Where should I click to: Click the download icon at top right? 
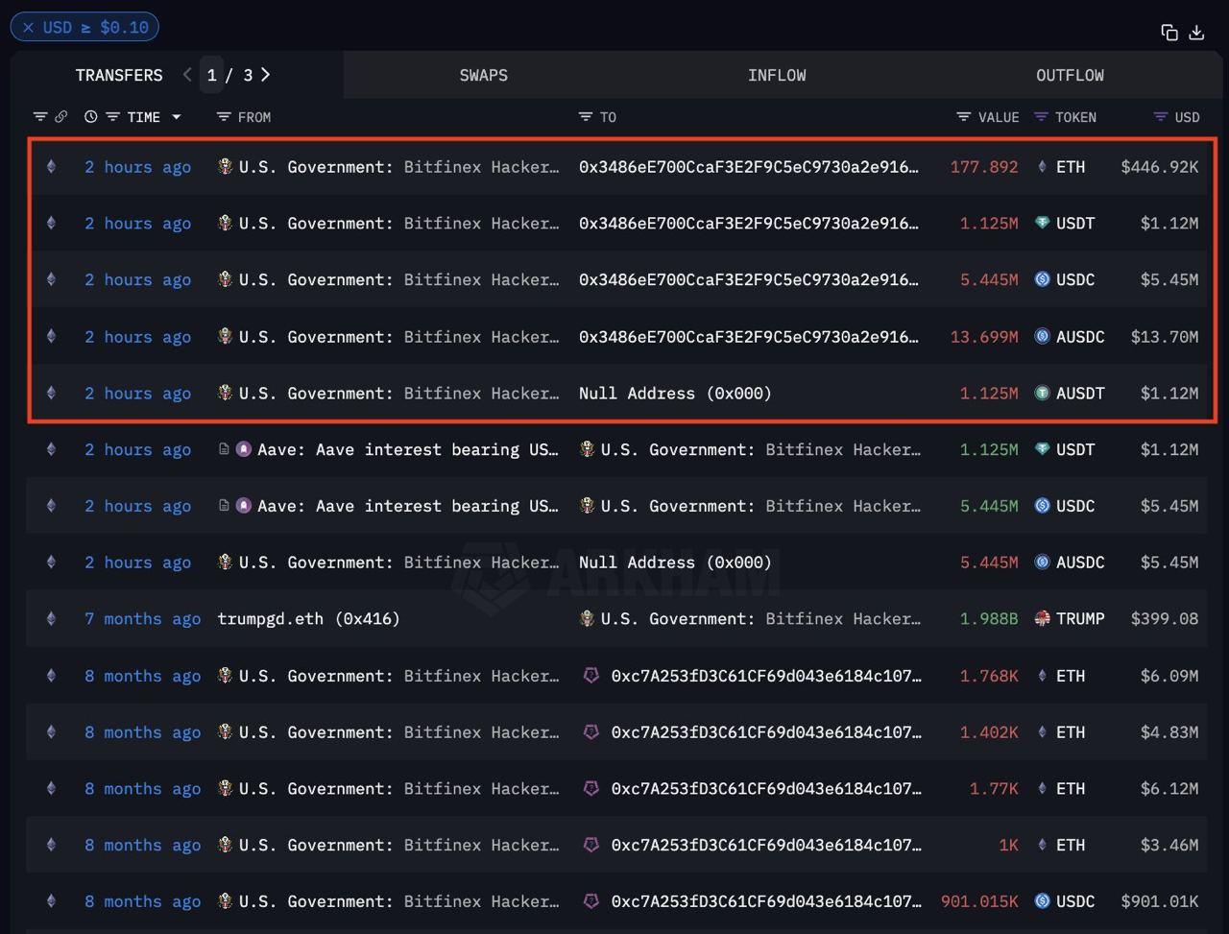[1196, 33]
